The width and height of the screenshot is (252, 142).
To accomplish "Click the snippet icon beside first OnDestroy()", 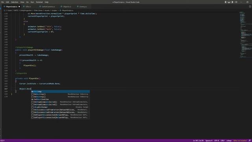I will click(x=32, y=94).
